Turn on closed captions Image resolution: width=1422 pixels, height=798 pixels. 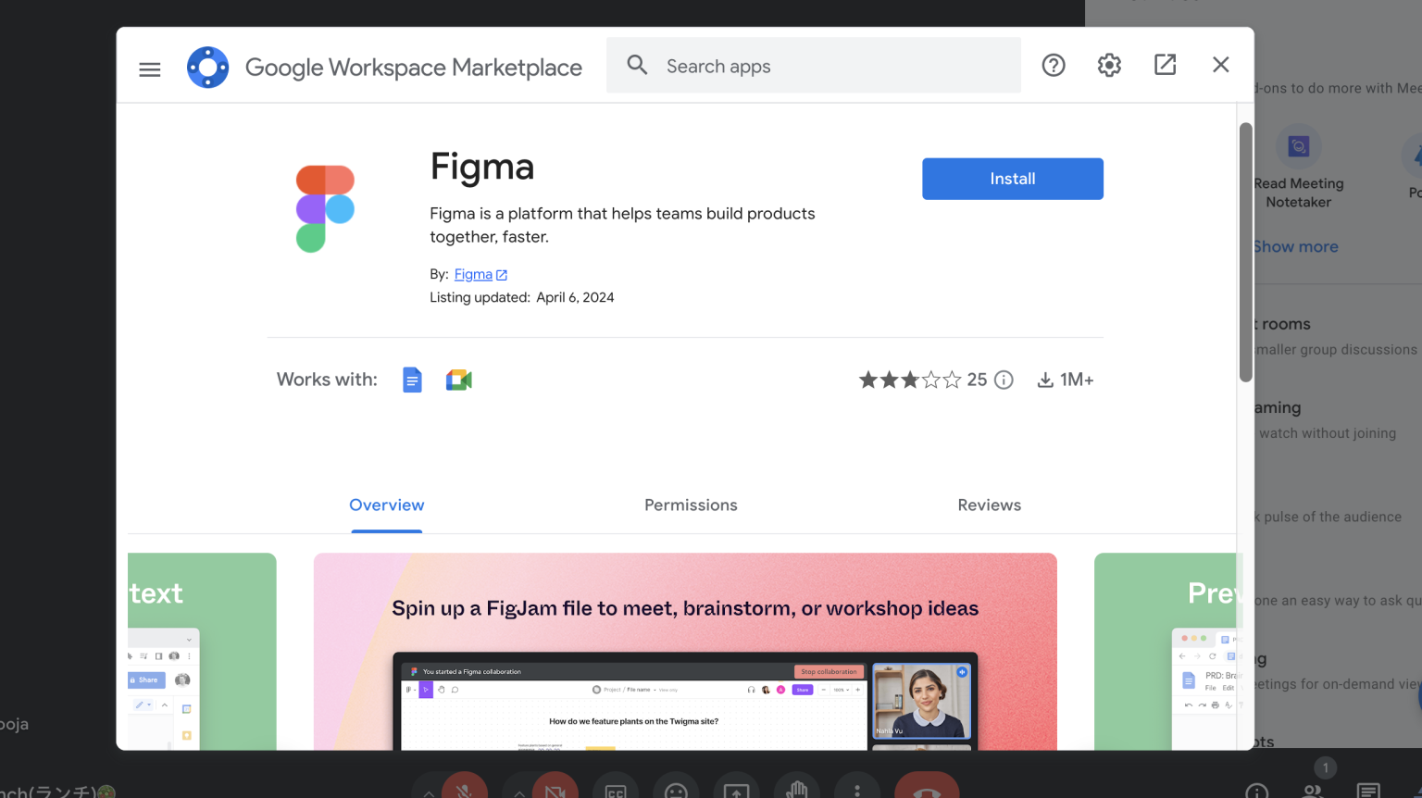tap(616, 789)
